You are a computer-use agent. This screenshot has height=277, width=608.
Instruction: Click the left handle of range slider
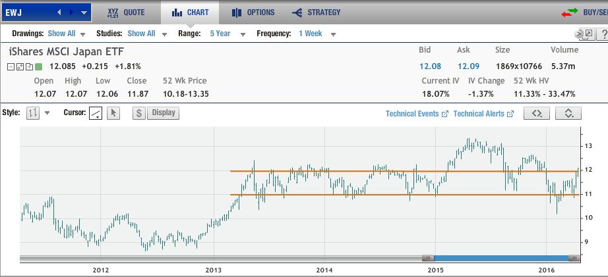[x=429, y=258]
